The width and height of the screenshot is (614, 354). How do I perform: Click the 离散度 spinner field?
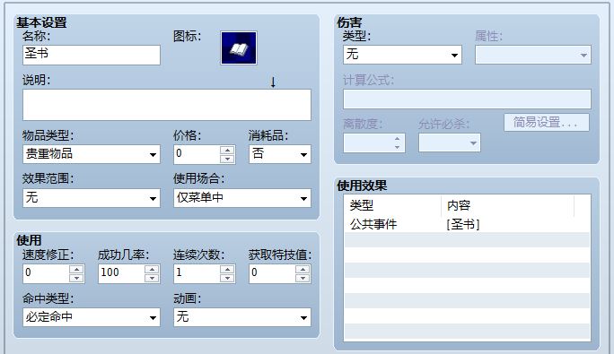[x=374, y=142]
